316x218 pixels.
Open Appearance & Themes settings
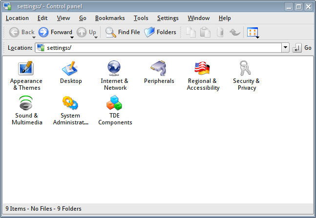(x=26, y=76)
